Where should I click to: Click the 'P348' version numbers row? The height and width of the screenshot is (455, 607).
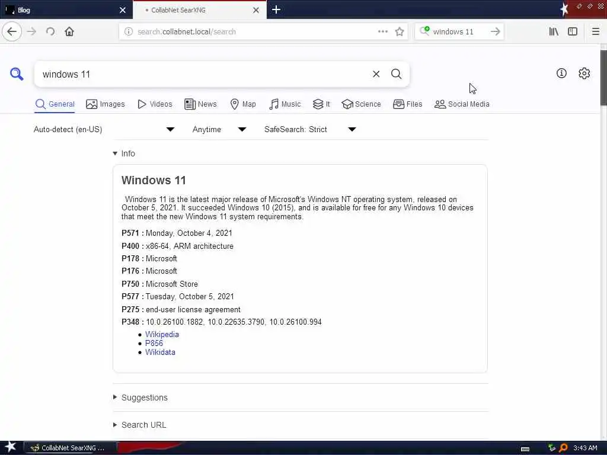(222, 322)
